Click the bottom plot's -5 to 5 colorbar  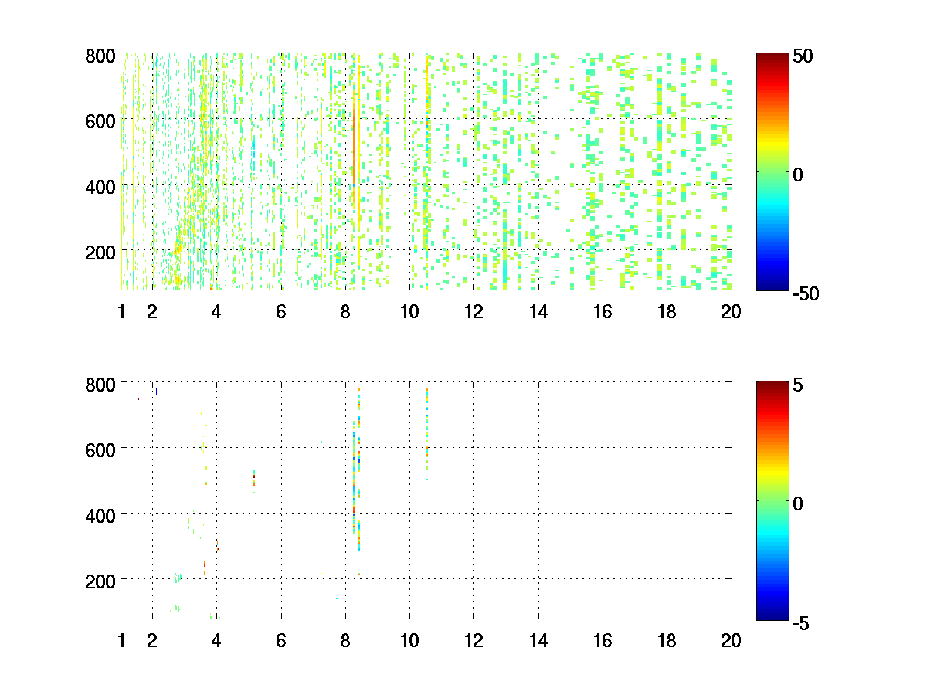click(772, 500)
